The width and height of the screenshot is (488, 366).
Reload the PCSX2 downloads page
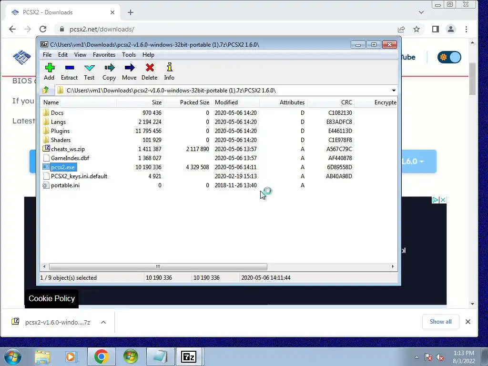tap(43, 29)
